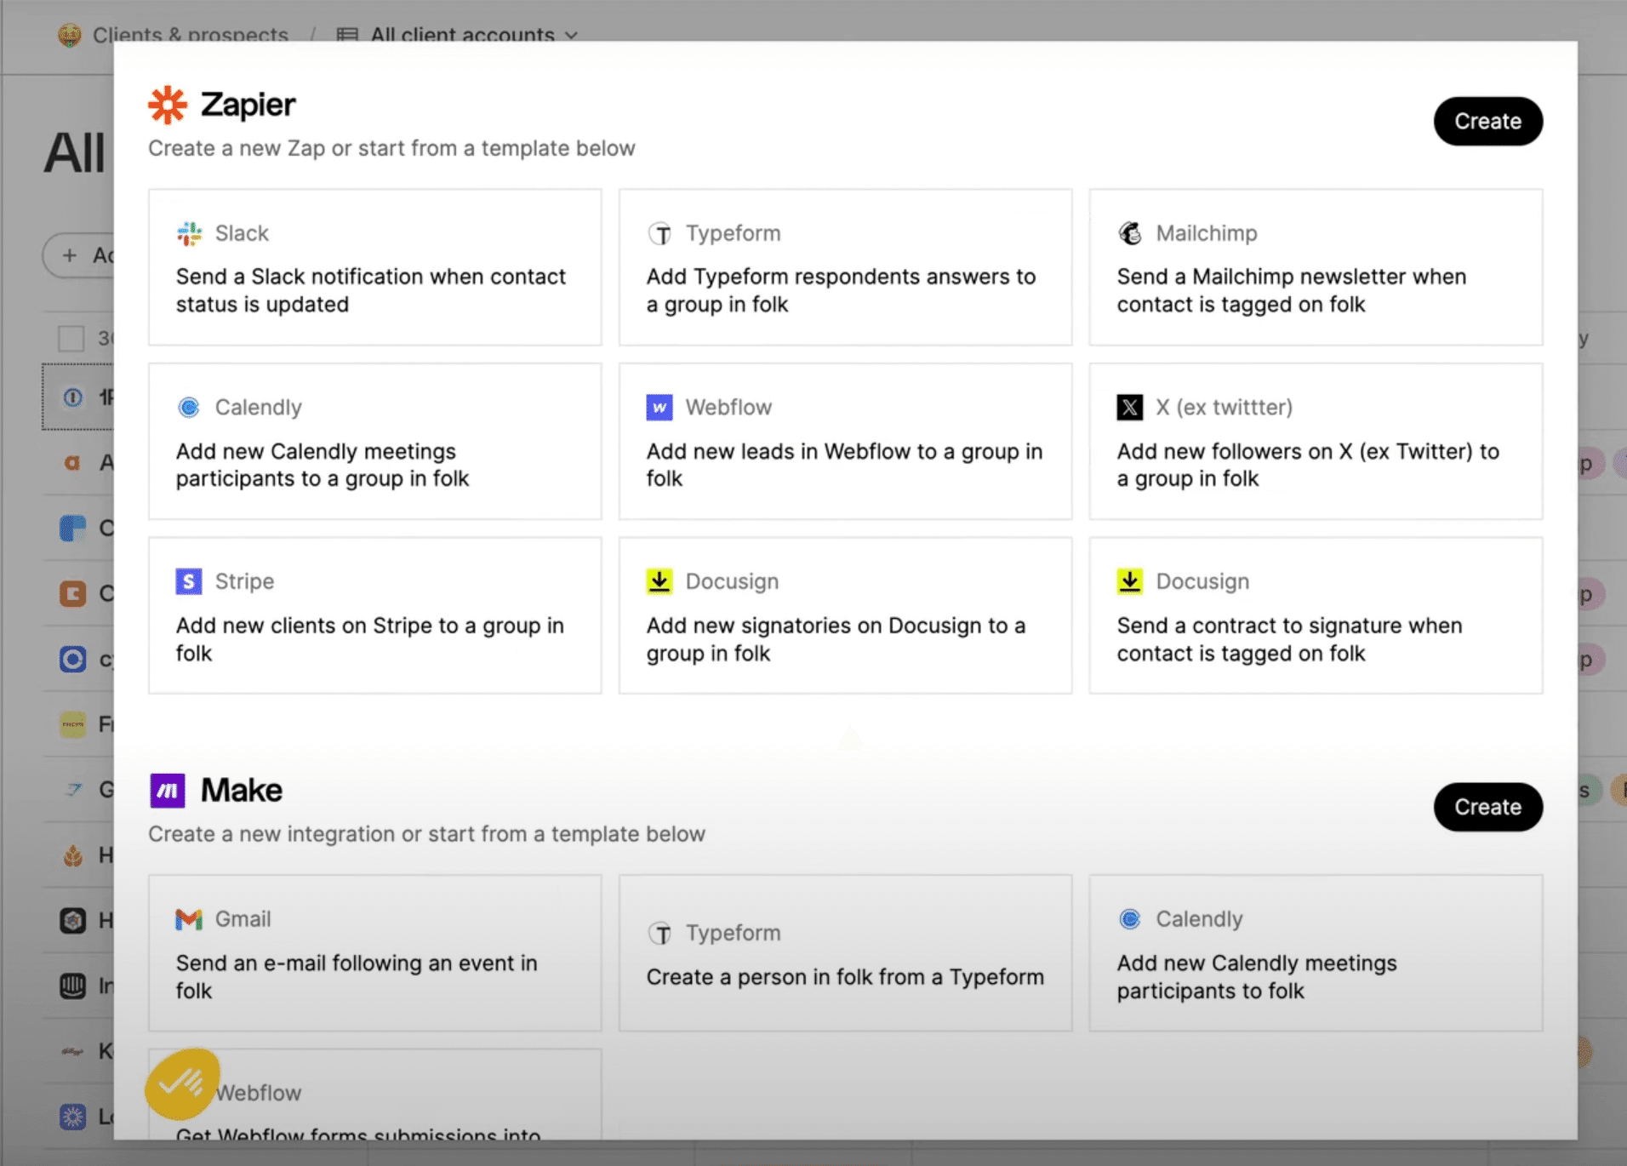Click the cube company icon in background list
The height and width of the screenshot is (1166, 1627).
pos(73,920)
